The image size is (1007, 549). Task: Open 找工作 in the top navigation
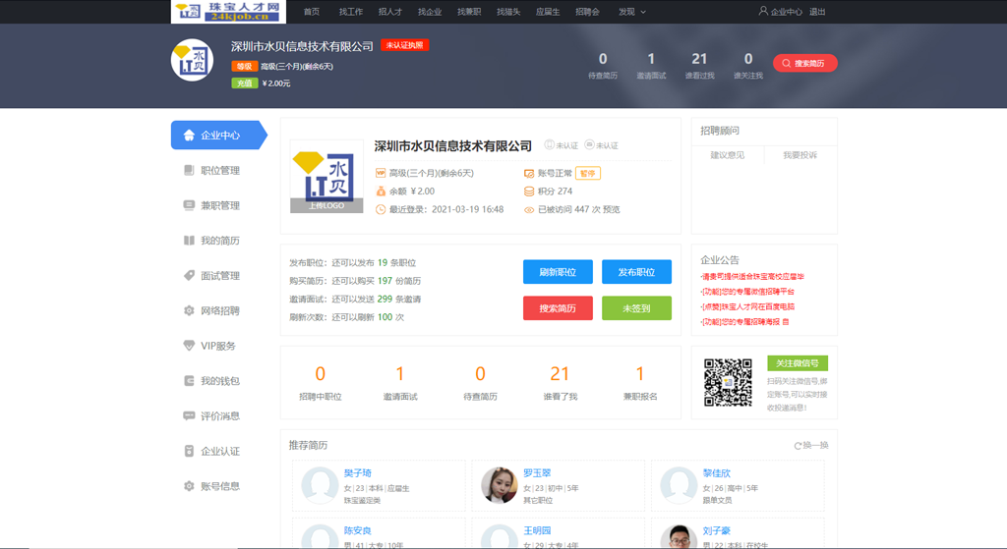(x=351, y=12)
